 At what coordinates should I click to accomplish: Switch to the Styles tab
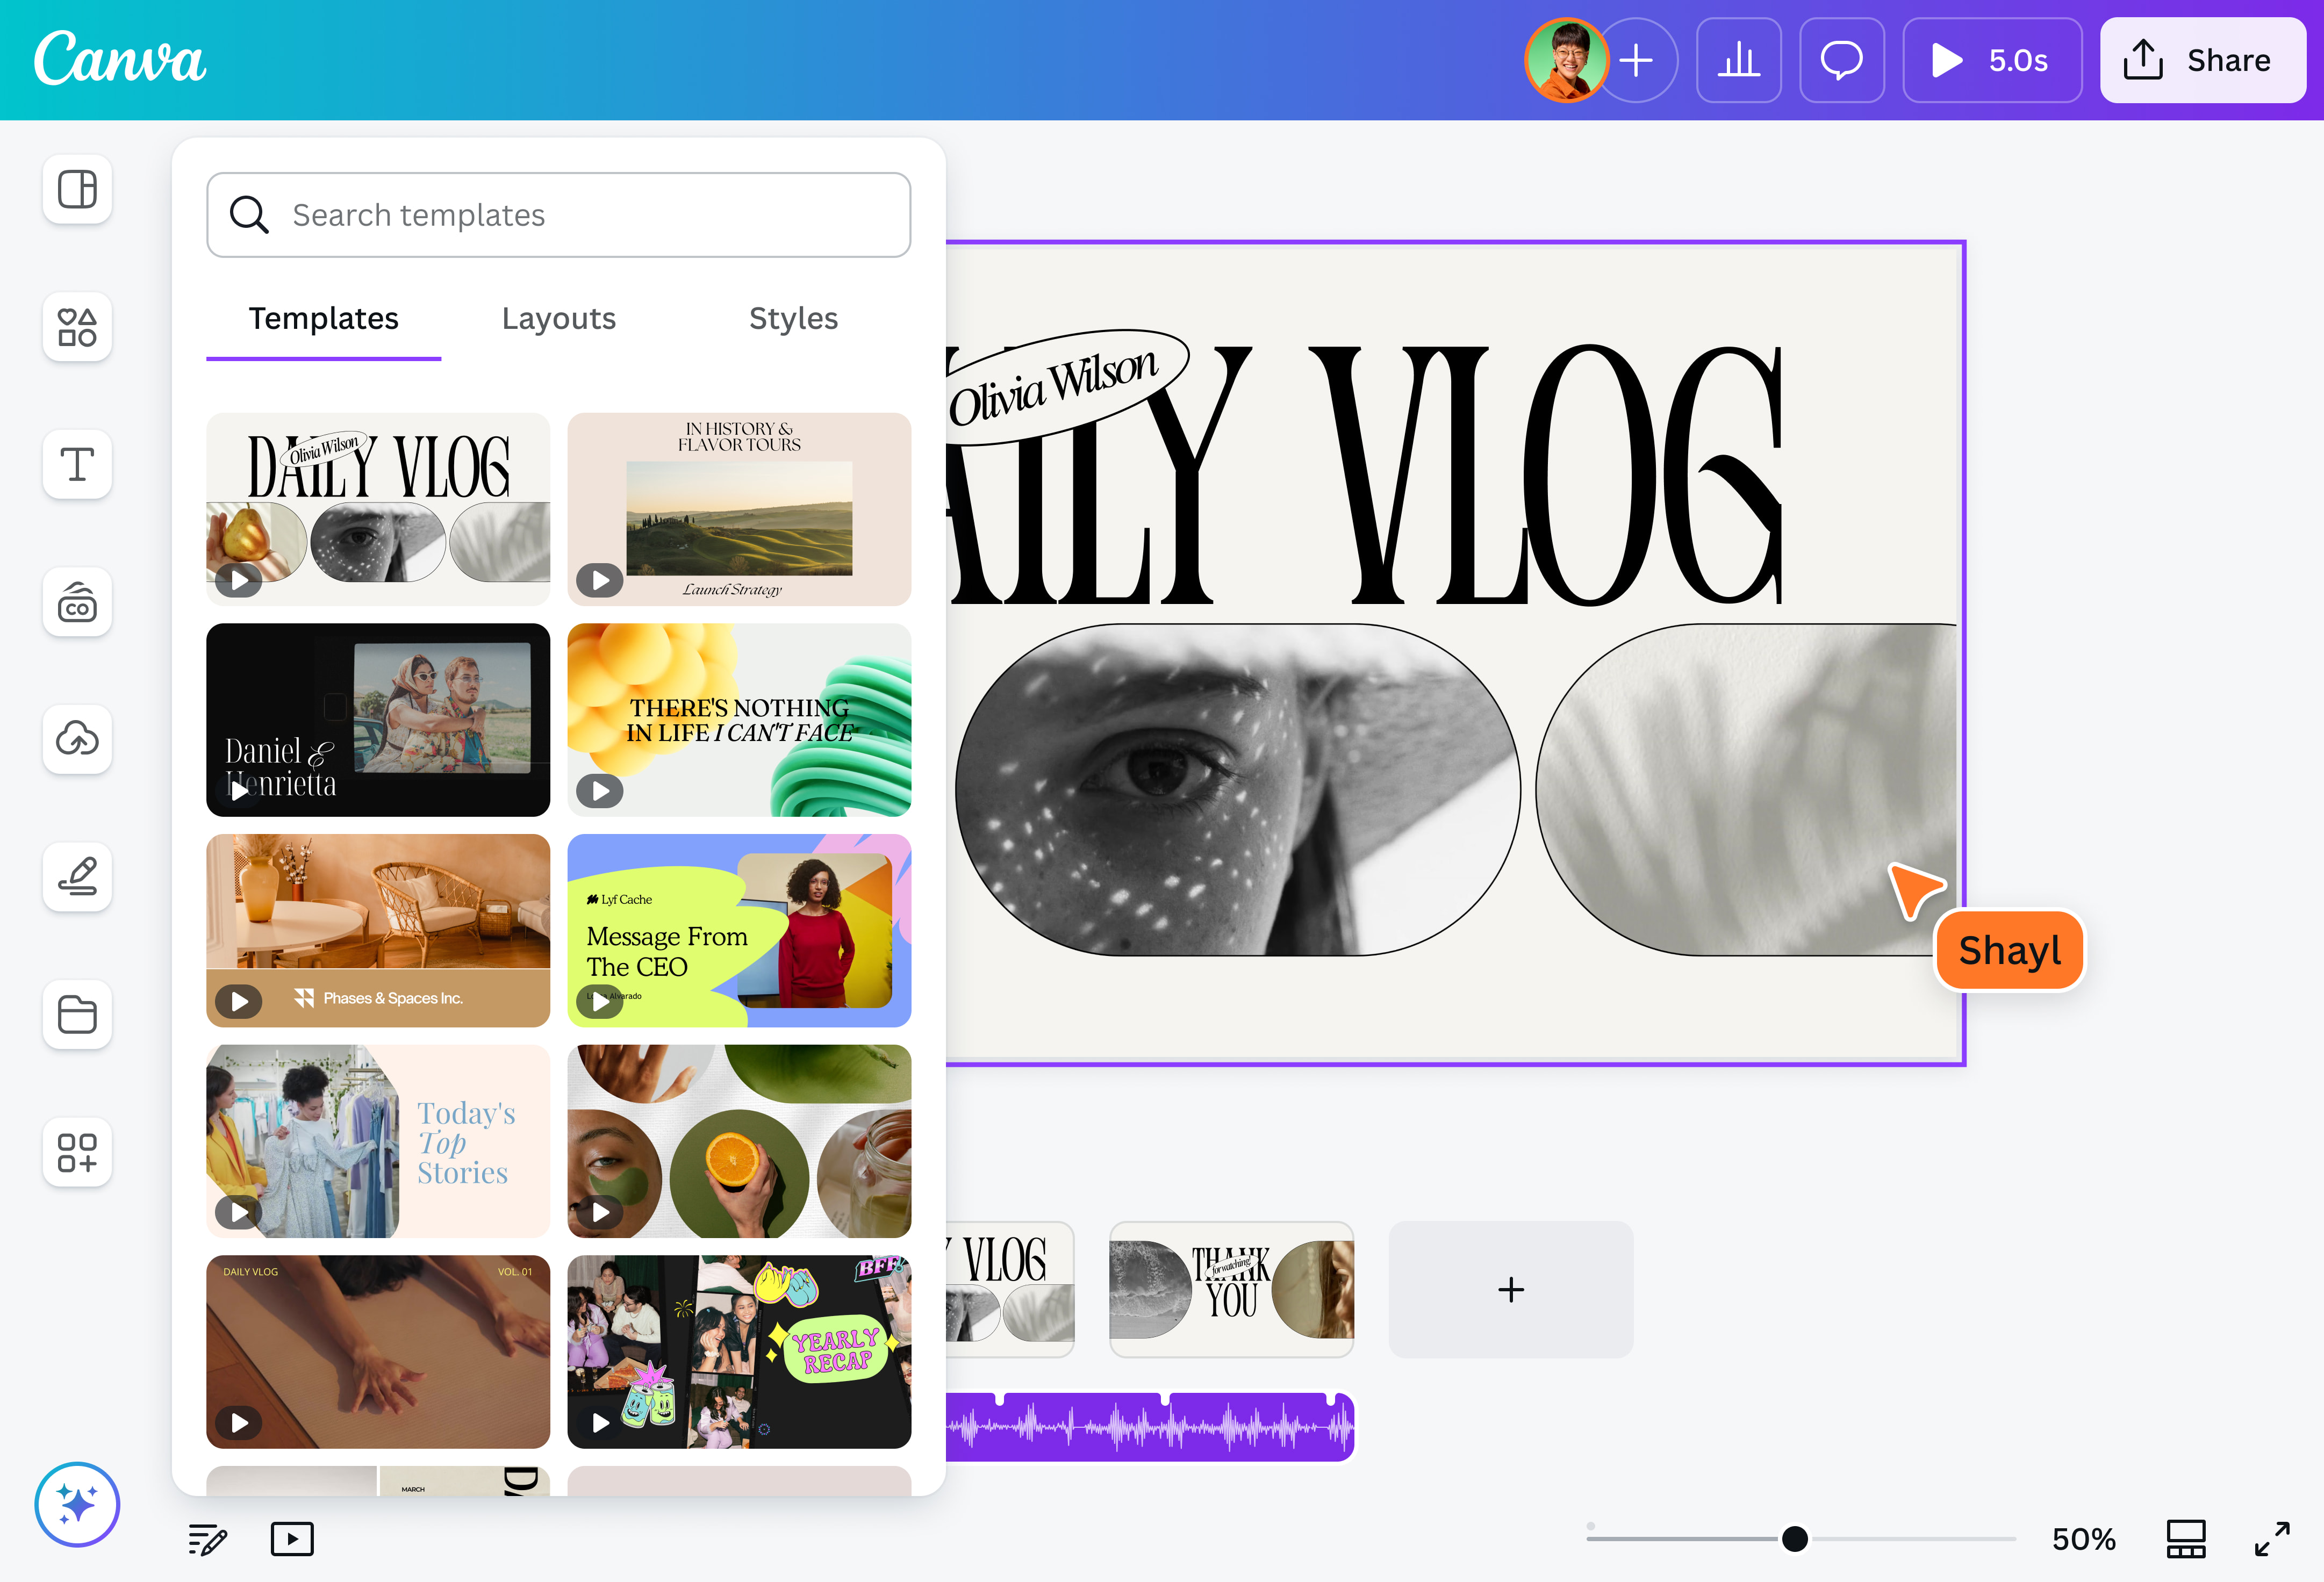point(793,318)
